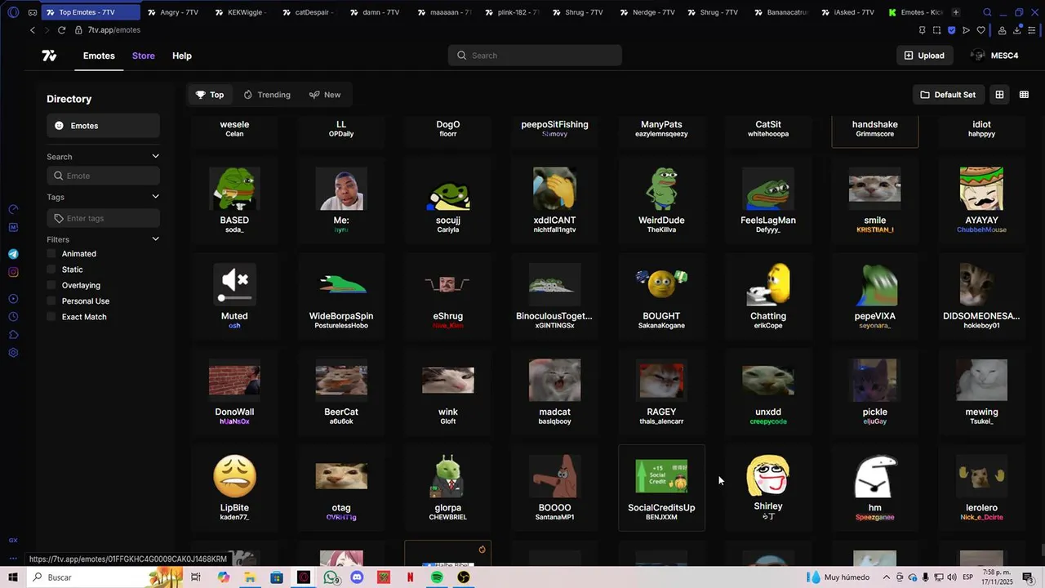Open the lerolero emote
The image size is (1045, 588).
click(981, 488)
